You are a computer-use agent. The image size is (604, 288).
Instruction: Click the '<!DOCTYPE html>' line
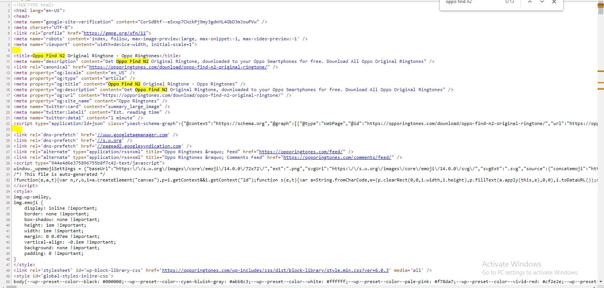pyautogui.click(x=34, y=5)
